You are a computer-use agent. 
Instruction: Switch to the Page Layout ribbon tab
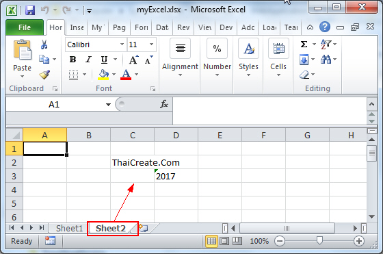tap(119, 27)
